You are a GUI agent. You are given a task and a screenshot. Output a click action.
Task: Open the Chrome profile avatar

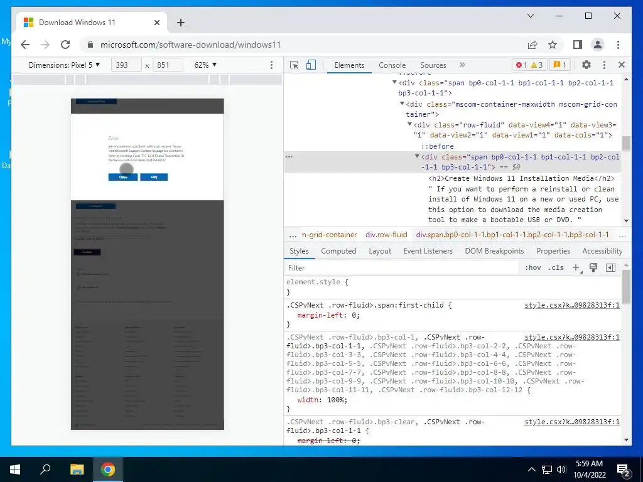[x=598, y=45]
